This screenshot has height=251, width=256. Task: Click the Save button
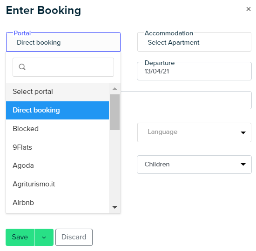20,238
